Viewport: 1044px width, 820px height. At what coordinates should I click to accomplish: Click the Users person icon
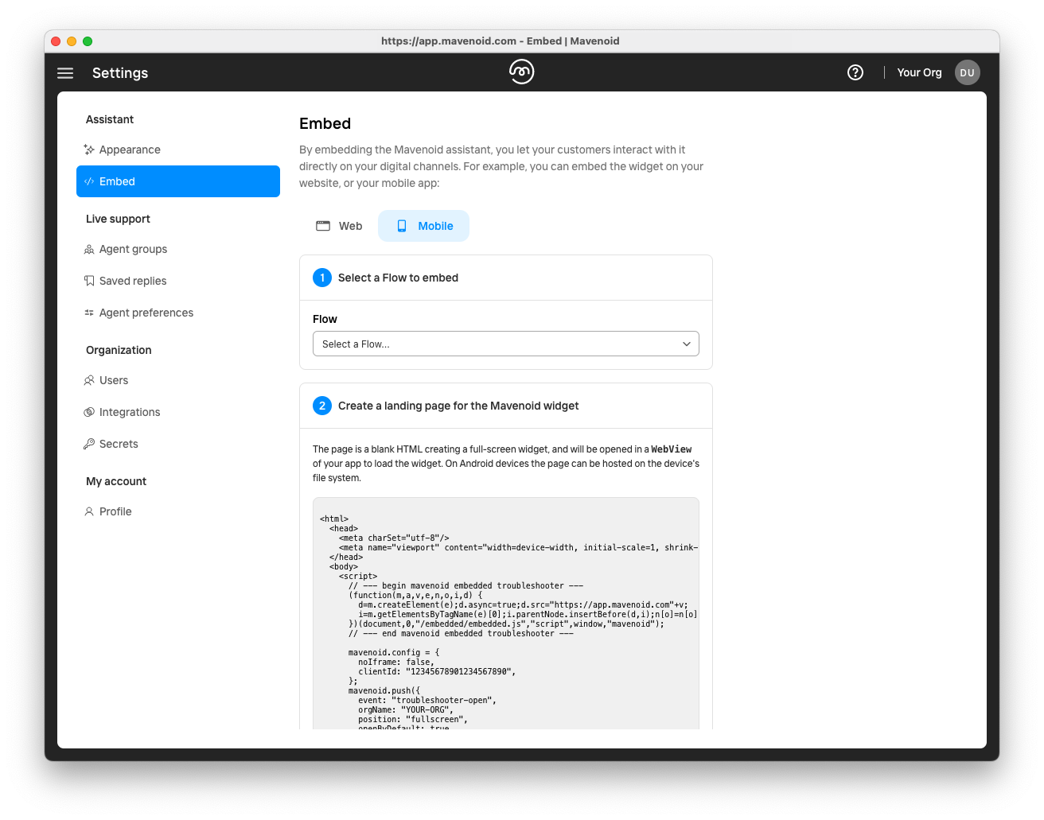[x=89, y=380]
